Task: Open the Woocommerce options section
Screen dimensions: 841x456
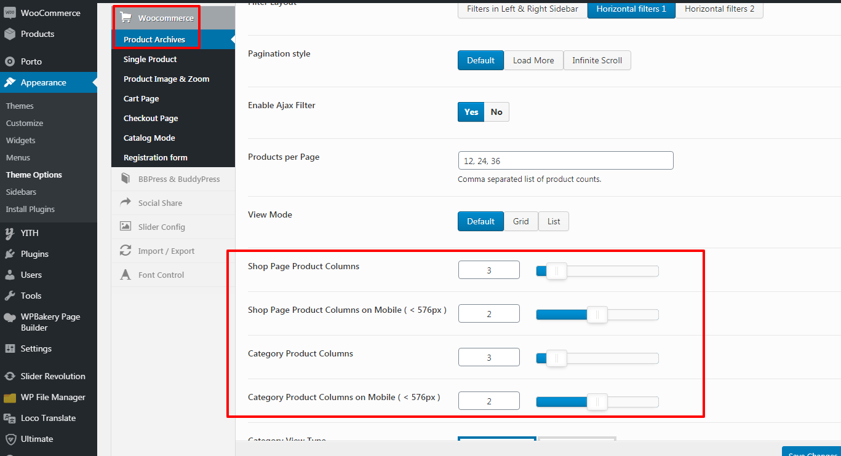Action: (173, 18)
